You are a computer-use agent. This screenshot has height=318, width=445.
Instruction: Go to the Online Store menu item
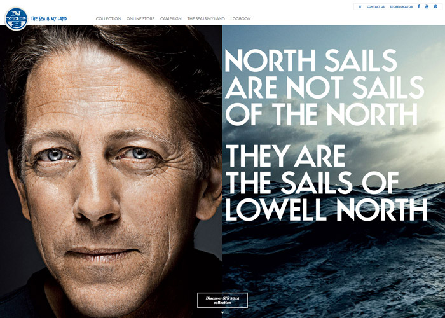coord(140,18)
